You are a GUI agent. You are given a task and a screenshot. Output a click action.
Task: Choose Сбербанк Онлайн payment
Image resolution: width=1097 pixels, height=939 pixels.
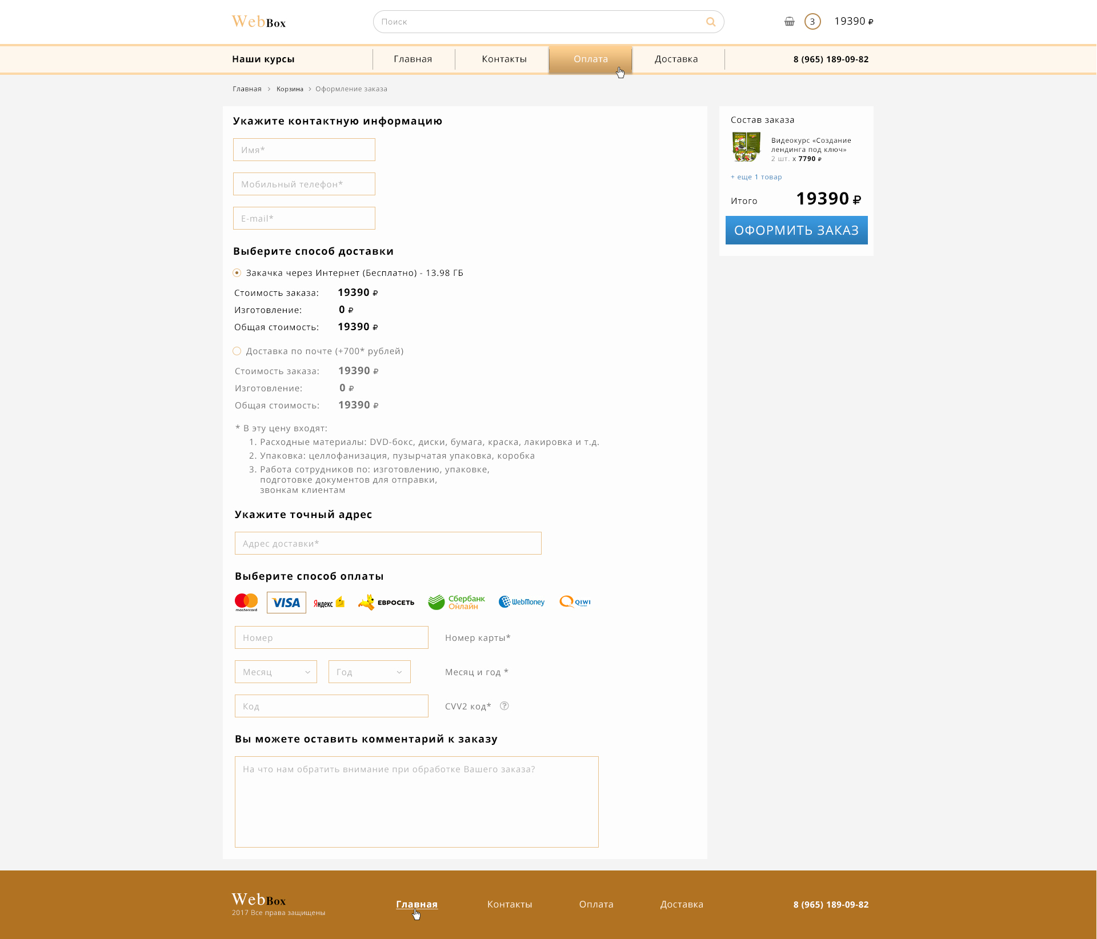pos(456,602)
